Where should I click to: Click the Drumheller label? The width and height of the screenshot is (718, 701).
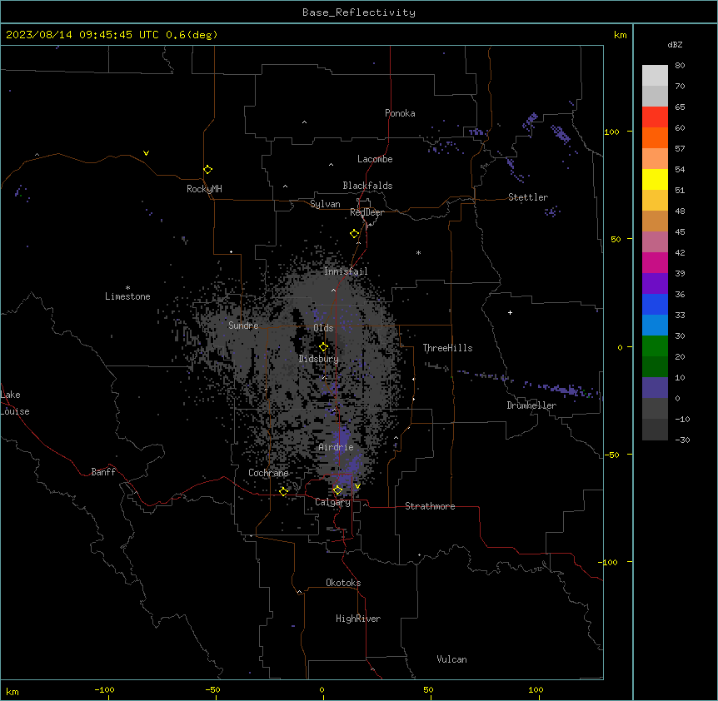tap(531, 405)
